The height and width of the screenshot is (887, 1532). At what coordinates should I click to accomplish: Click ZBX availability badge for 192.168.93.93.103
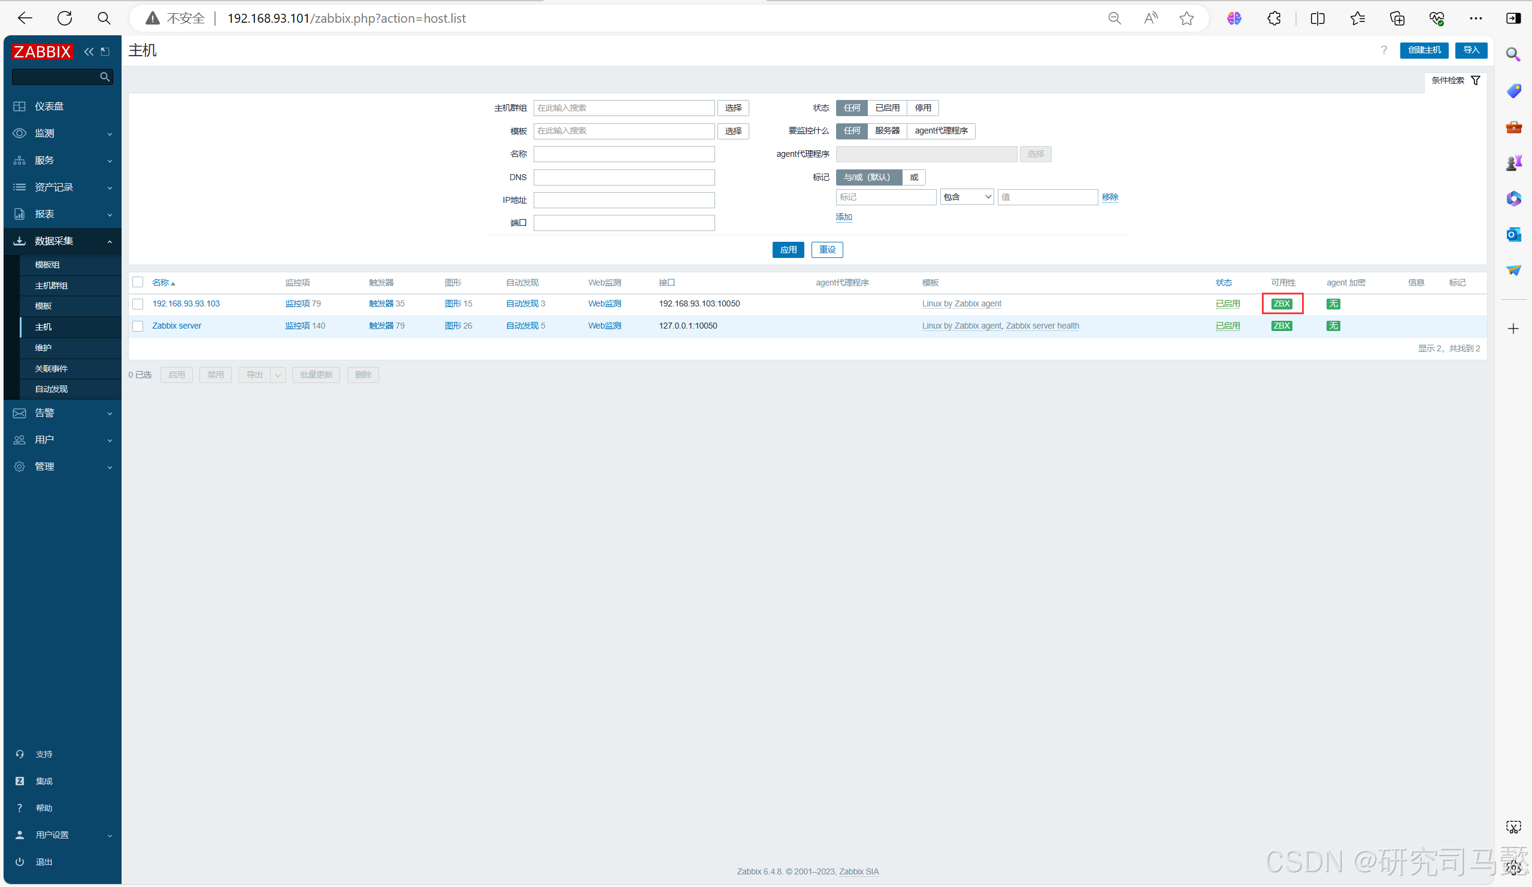[1282, 304]
